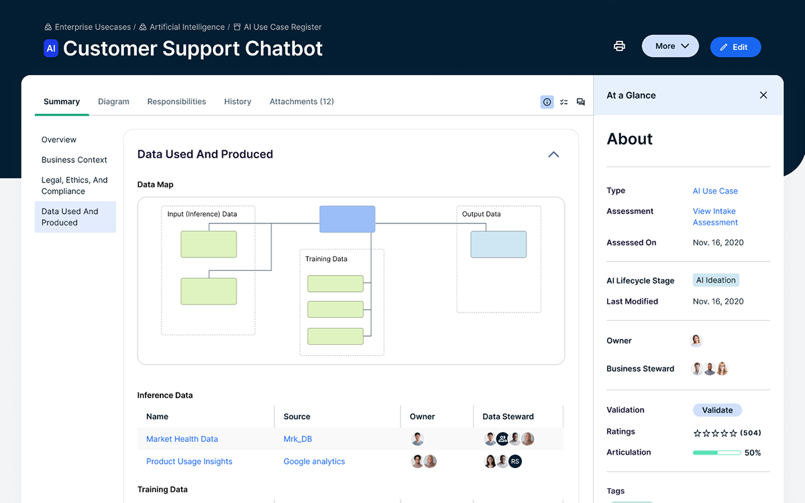Click the AI logo beside Customer Support Chatbot title

pyautogui.click(x=50, y=48)
